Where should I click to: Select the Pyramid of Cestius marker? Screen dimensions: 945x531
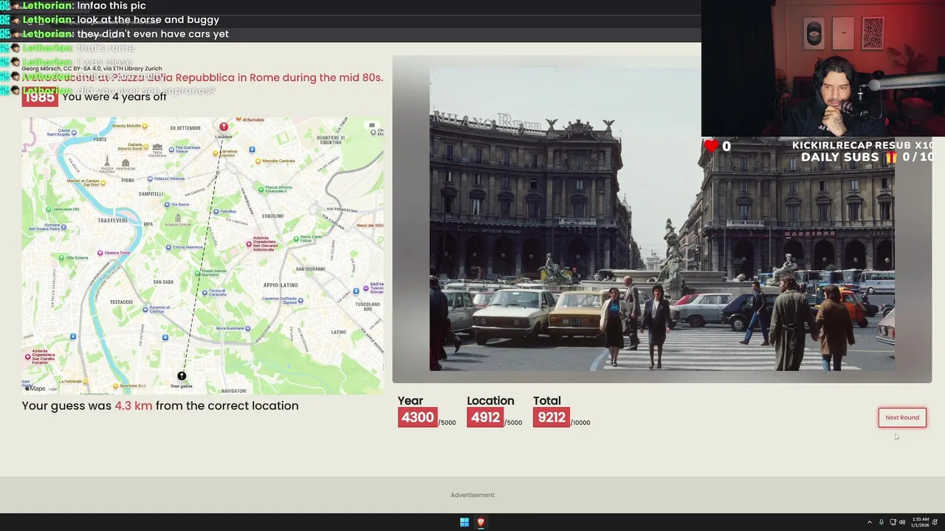(x=145, y=310)
